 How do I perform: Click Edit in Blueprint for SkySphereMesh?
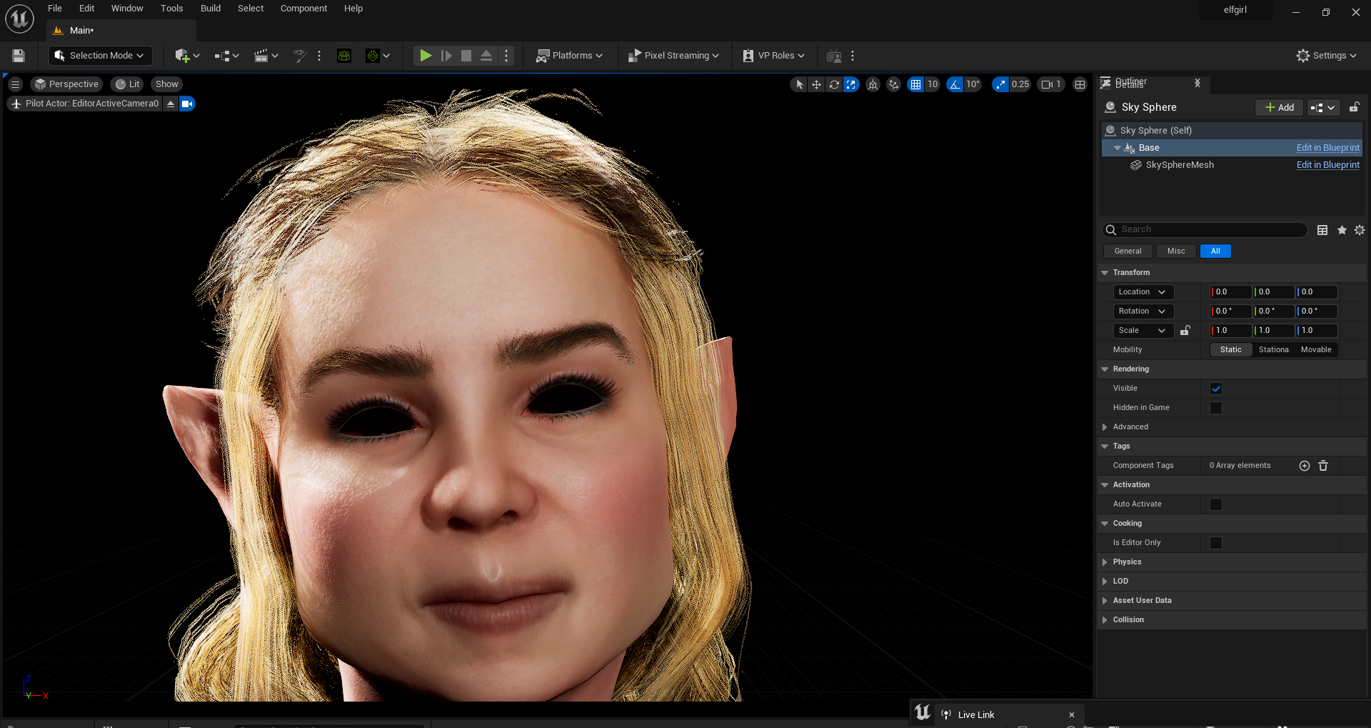pyautogui.click(x=1327, y=165)
